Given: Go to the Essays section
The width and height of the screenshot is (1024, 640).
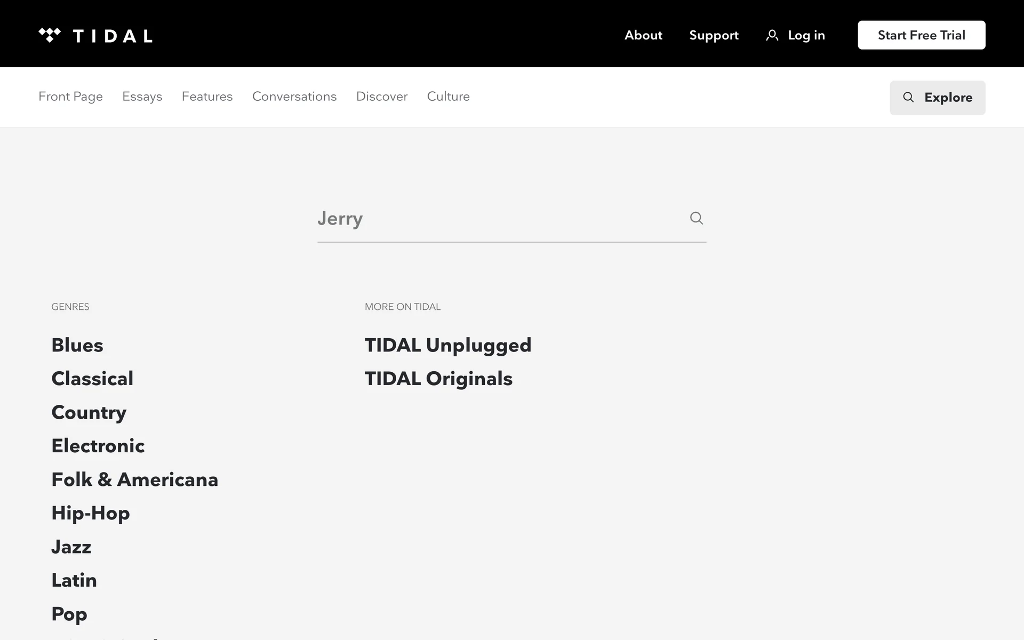Looking at the screenshot, I should [x=142, y=97].
